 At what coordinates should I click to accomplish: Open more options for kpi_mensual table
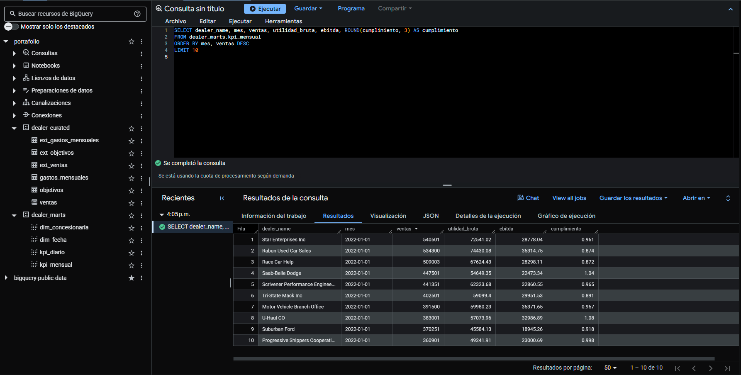coord(141,265)
